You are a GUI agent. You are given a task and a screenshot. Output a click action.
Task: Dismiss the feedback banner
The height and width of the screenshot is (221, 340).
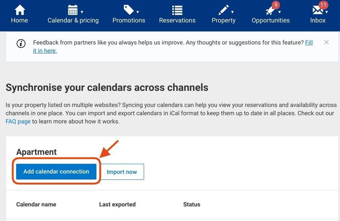(326, 42)
